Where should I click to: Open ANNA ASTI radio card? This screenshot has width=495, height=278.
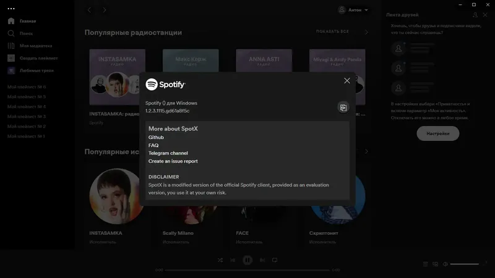(264, 61)
